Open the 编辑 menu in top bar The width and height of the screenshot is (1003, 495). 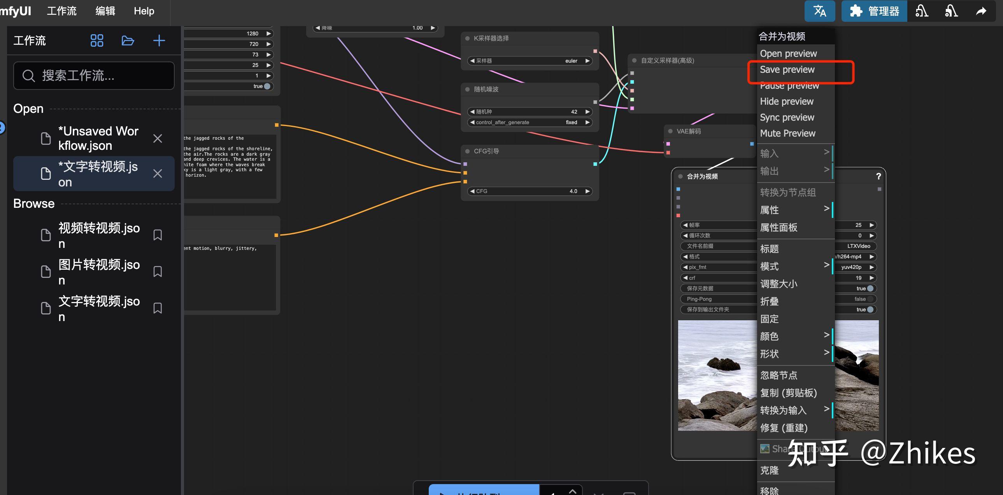[x=105, y=11]
